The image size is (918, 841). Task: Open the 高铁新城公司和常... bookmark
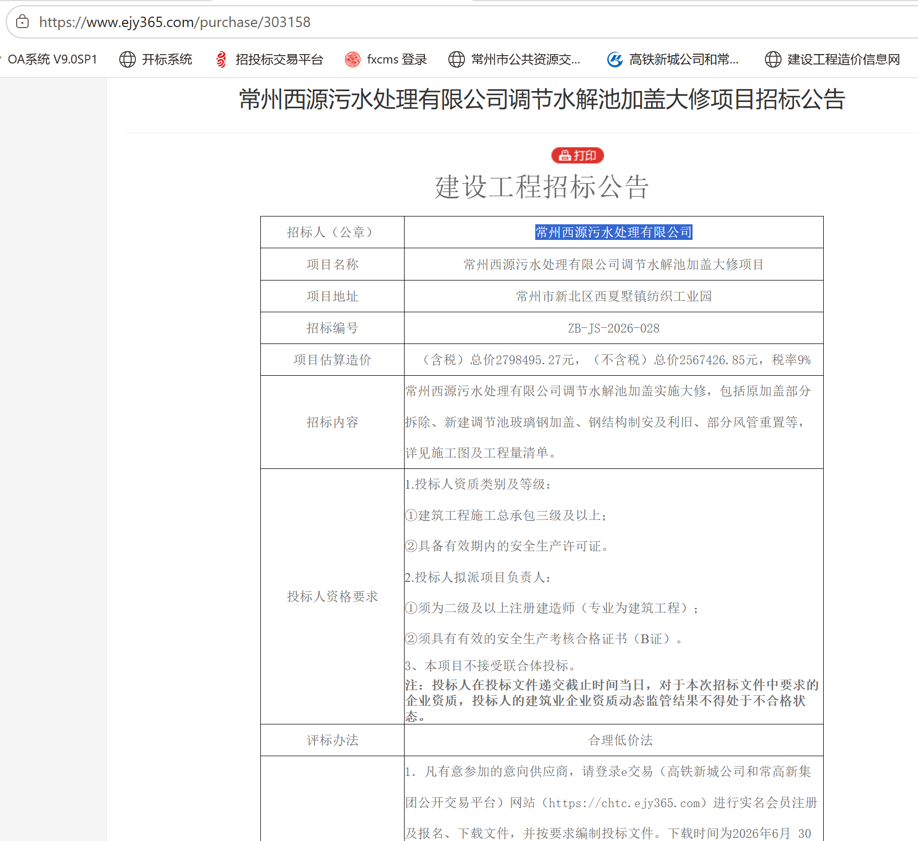coord(684,59)
